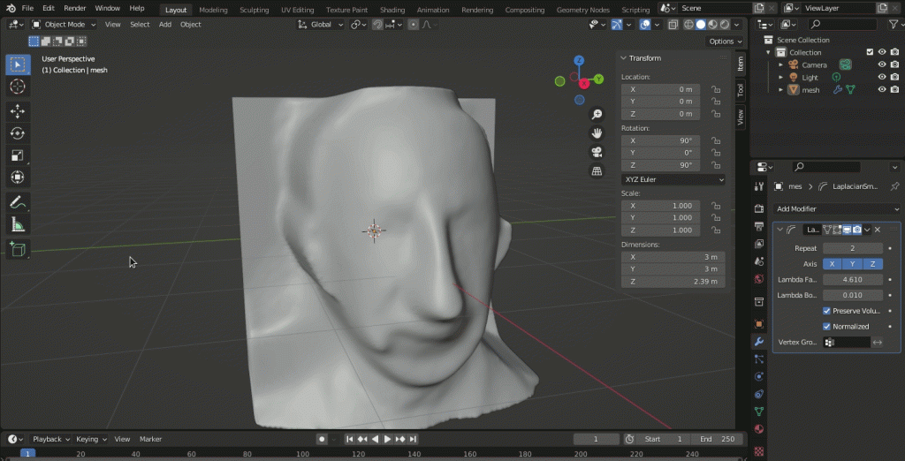Hide the mesh object in viewport
This screenshot has height=461, width=905.
point(882,89)
